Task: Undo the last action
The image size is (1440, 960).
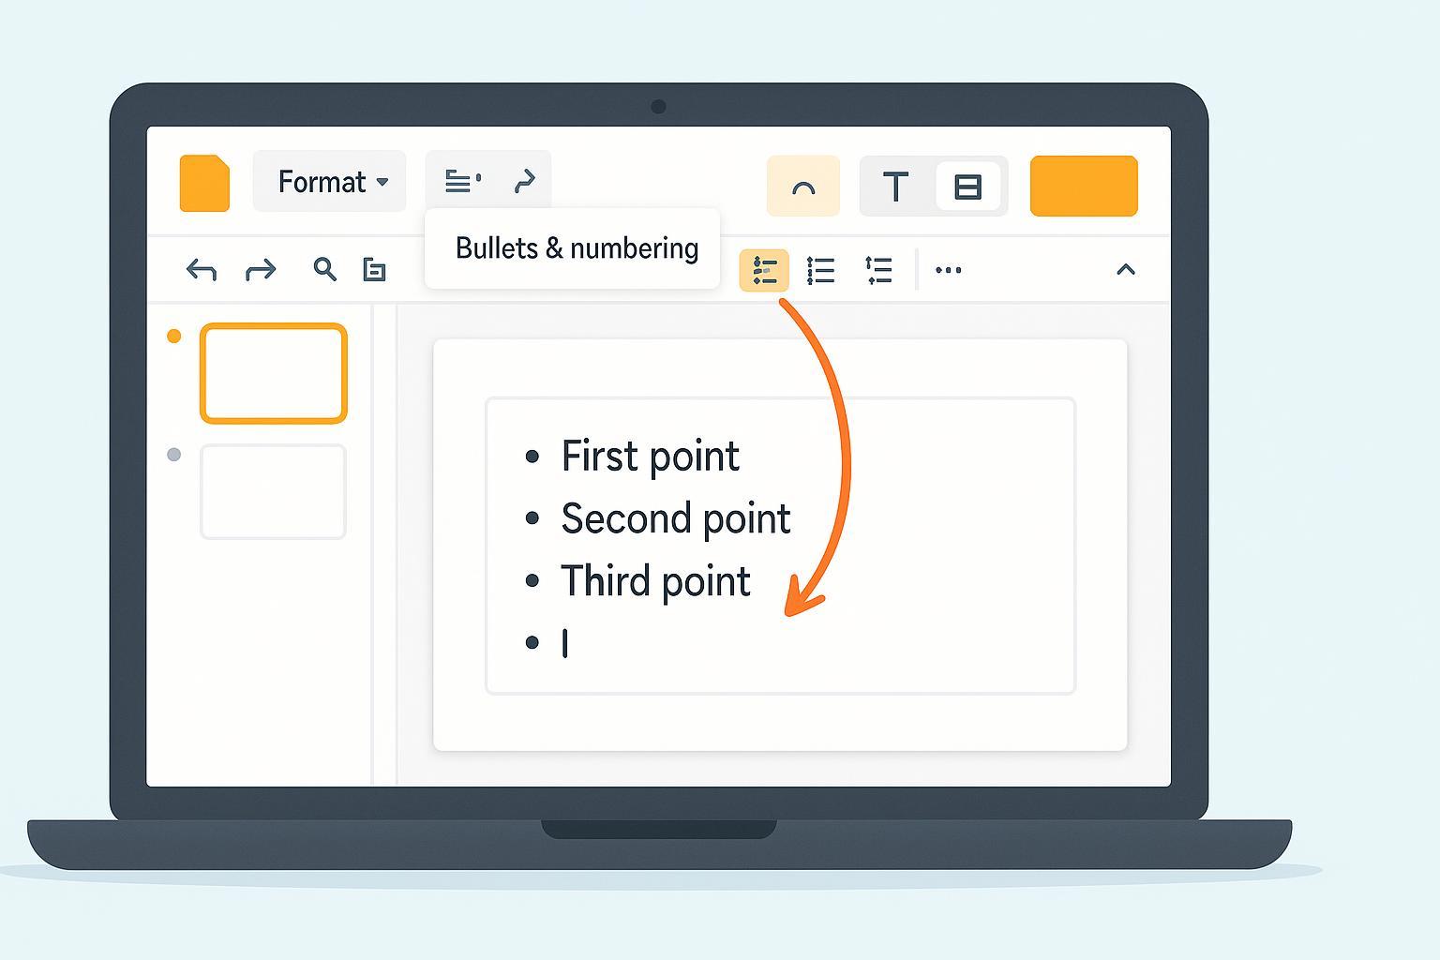Action: [x=202, y=270]
